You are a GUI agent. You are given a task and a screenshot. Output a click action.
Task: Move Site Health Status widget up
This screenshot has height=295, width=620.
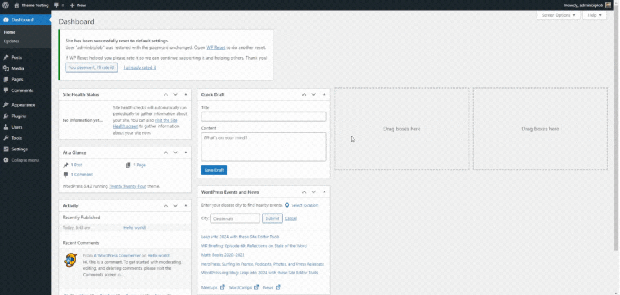[166, 95]
